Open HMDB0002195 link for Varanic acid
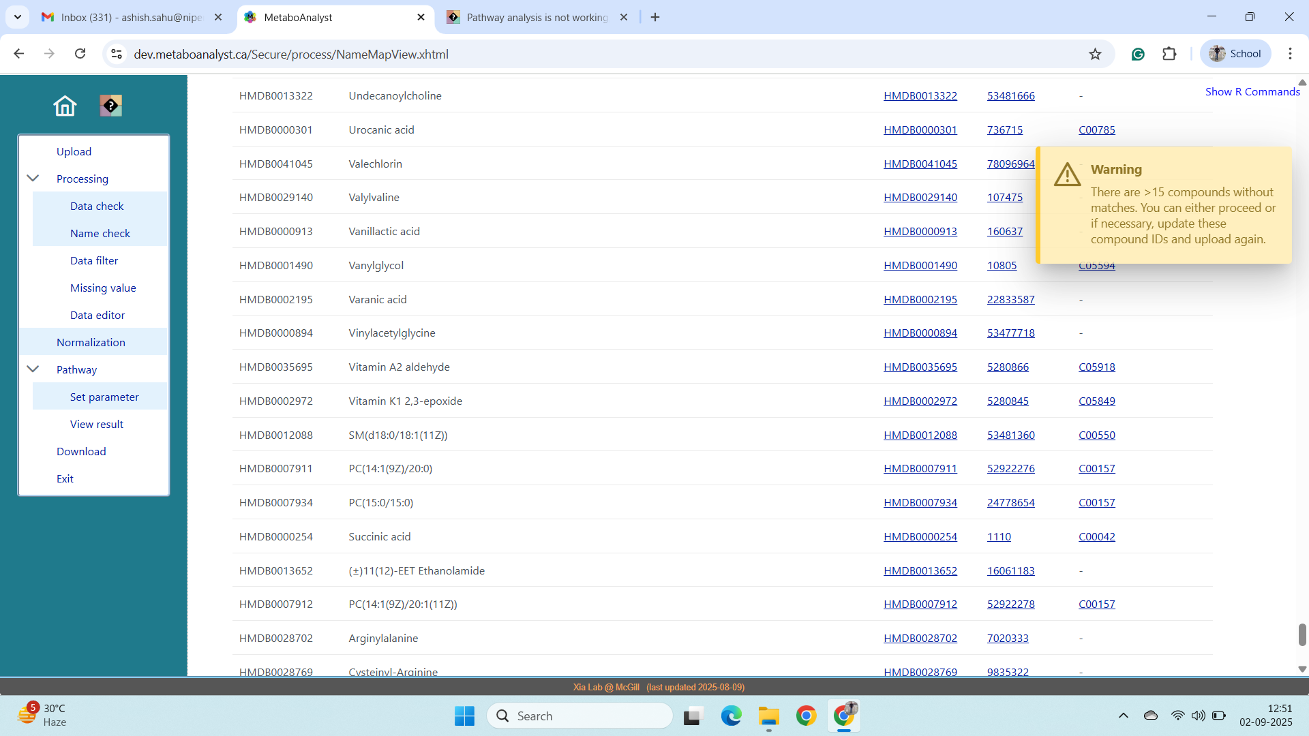The width and height of the screenshot is (1309, 736). point(920,299)
